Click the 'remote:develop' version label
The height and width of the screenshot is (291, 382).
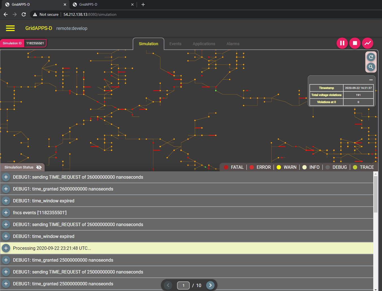72,28
